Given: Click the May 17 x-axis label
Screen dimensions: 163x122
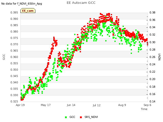Looking at the screenshot, I should tap(46, 105).
